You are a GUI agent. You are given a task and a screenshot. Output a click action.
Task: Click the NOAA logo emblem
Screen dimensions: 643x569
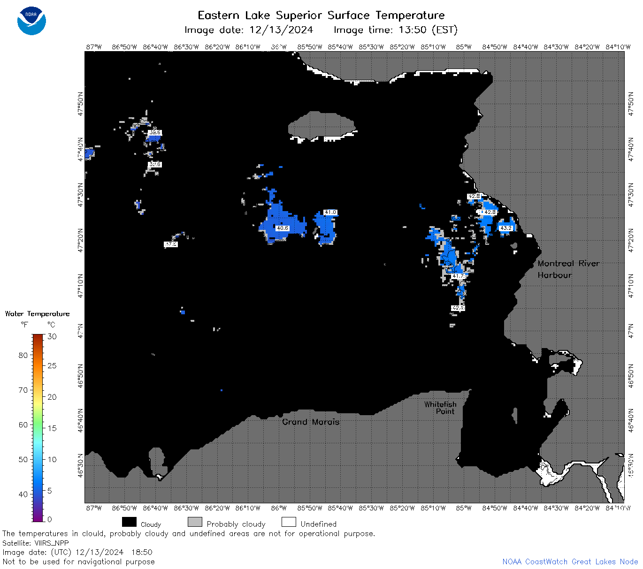pos(31,21)
